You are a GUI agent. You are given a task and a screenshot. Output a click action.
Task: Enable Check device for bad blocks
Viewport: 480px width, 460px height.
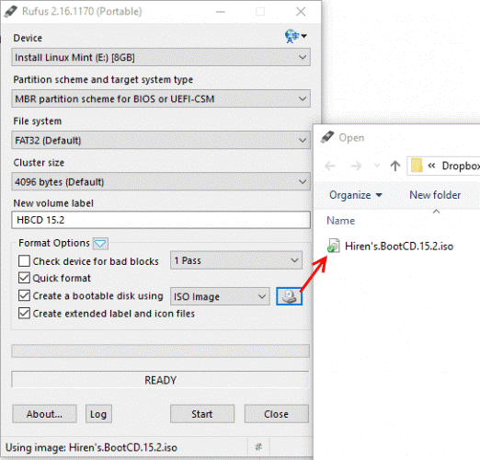(x=24, y=261)
